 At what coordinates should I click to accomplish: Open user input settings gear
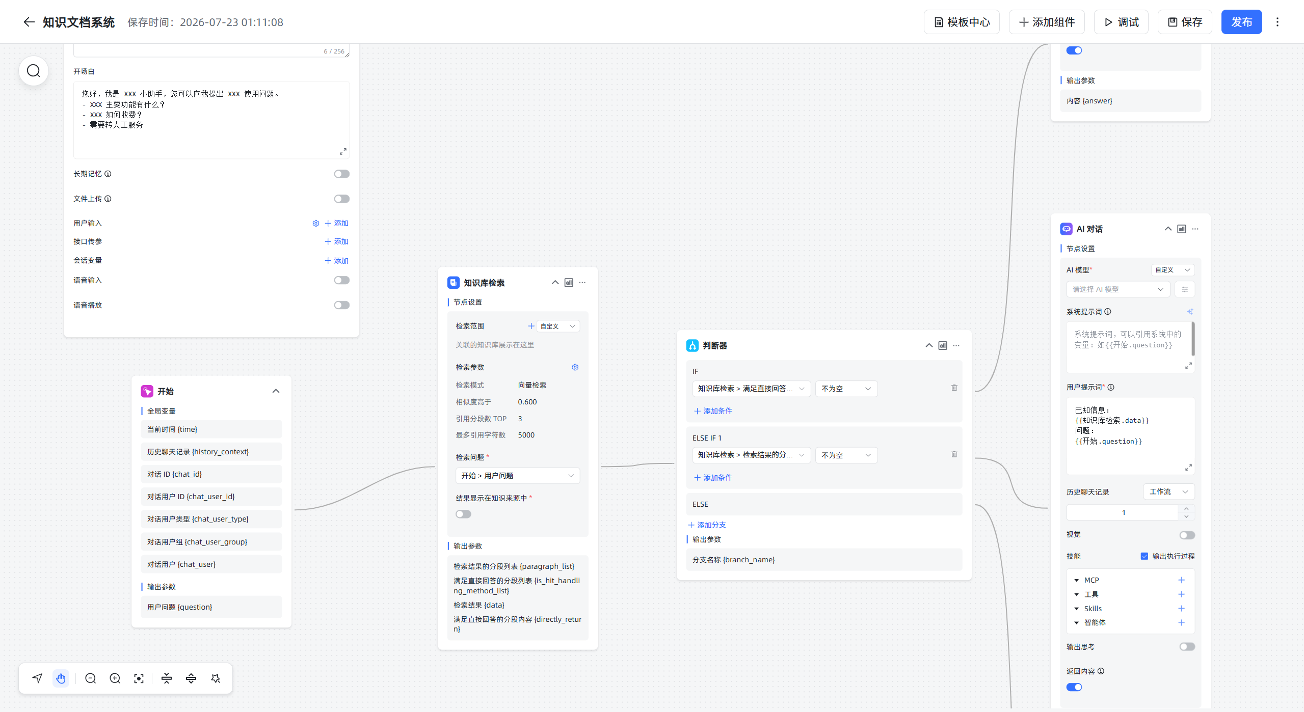click(x=316, y=223)
